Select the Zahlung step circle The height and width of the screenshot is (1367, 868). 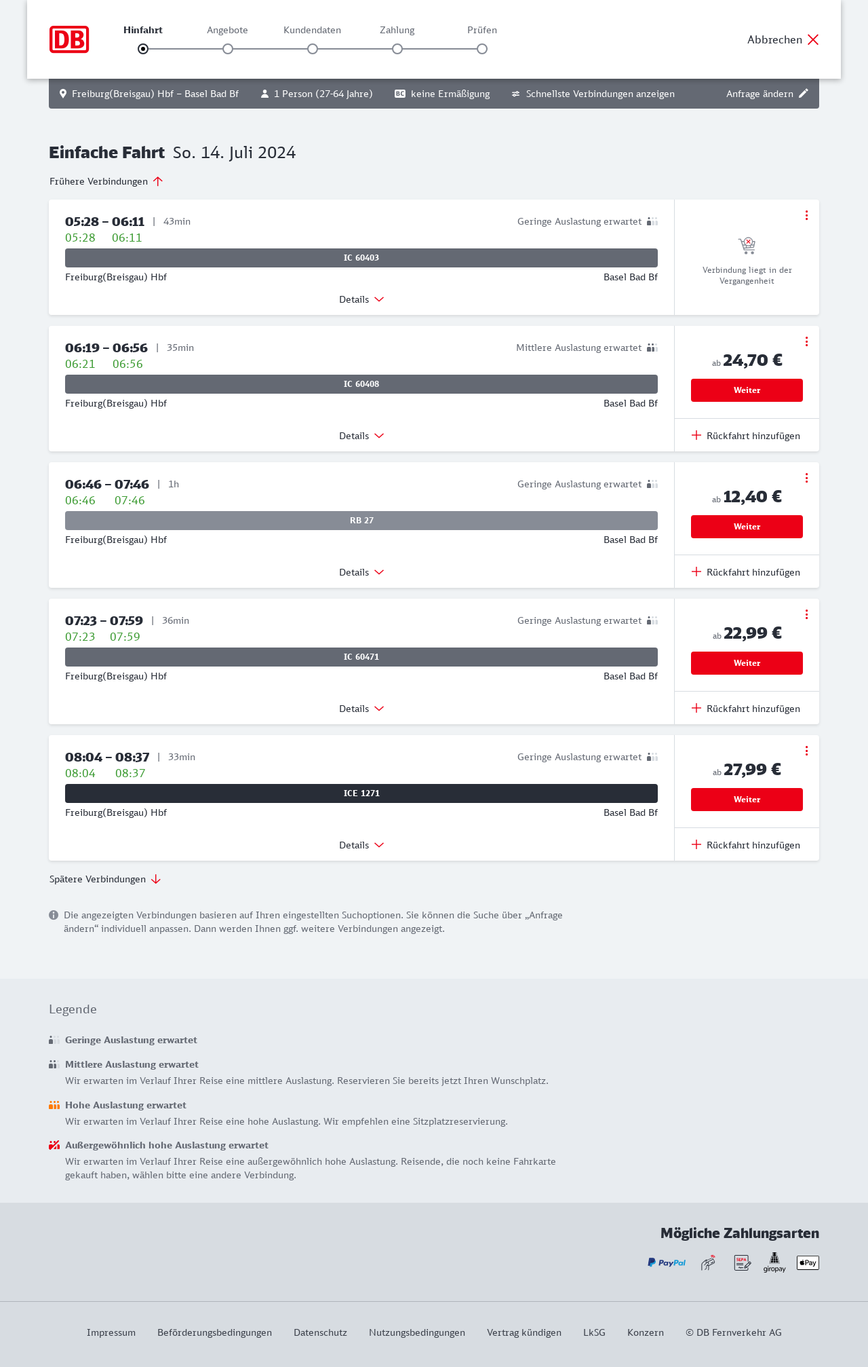pyautogui.click(x=397, y=49)
